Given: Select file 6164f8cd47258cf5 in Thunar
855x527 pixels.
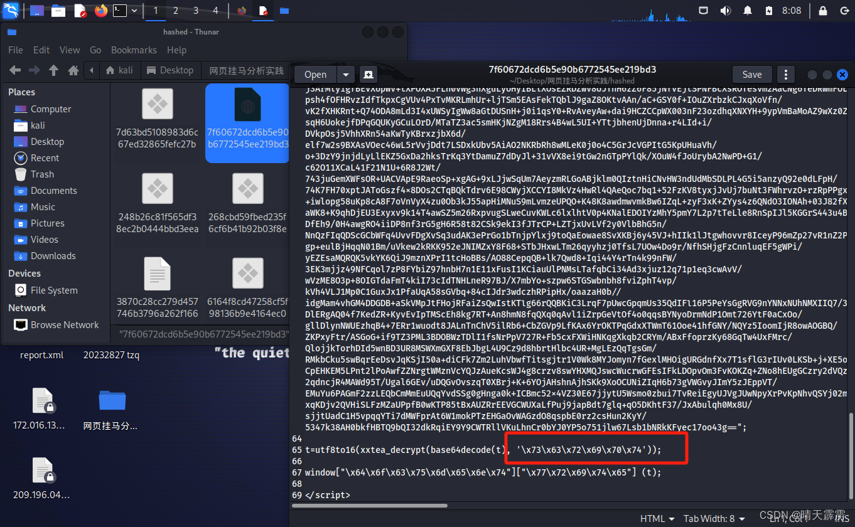Looking at the screenshot, I should [247, 287].
